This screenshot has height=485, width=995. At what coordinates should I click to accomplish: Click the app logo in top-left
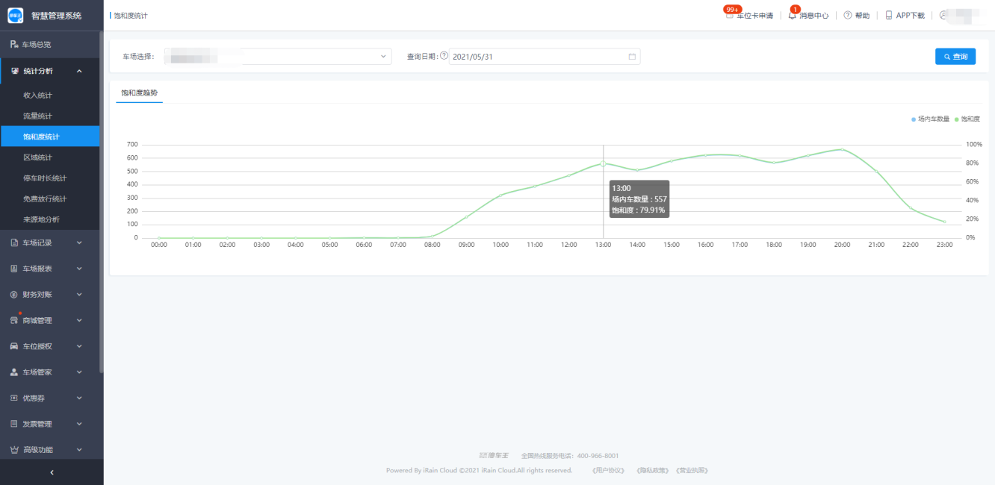16,16
